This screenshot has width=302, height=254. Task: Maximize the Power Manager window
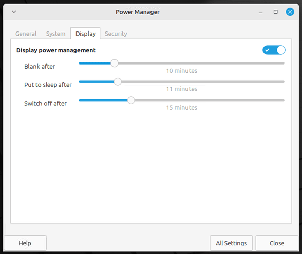point(276,12)
